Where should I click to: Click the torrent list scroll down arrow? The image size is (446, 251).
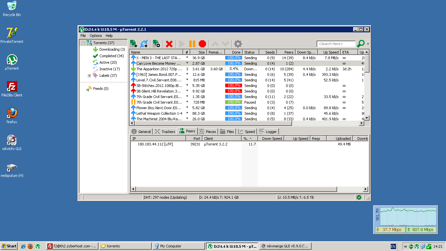click(367, 118)
